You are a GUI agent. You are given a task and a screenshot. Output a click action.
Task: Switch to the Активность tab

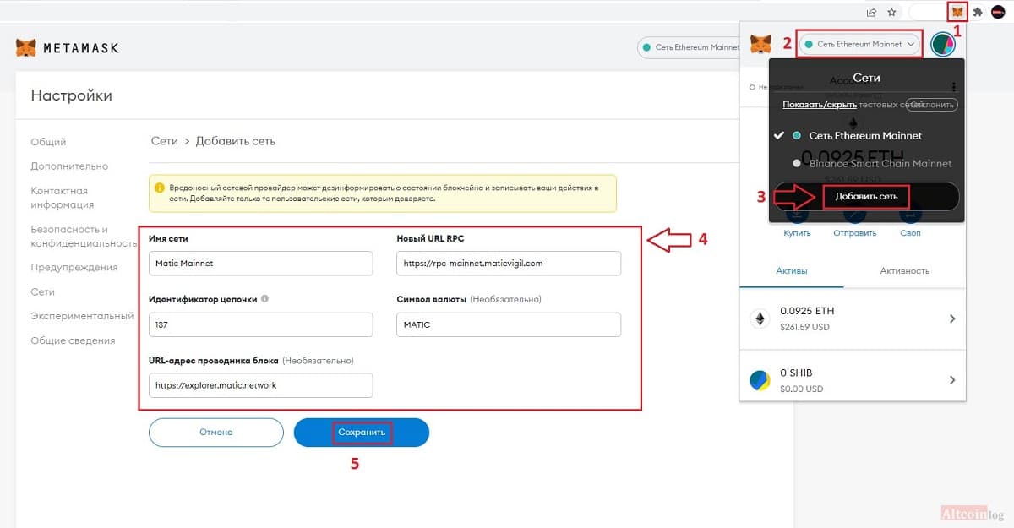[x=905, y=271]
